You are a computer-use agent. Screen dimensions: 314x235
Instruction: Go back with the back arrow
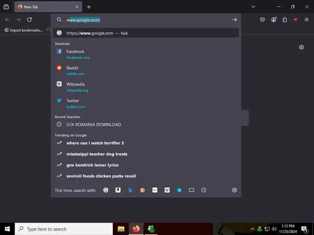[x=7, y=20]
